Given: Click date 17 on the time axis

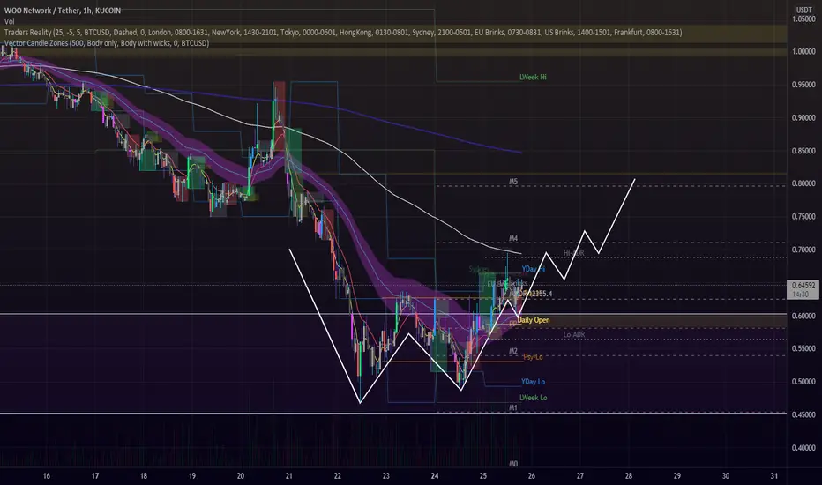Looking at the screenshot, I should click(x=95, y=476).
